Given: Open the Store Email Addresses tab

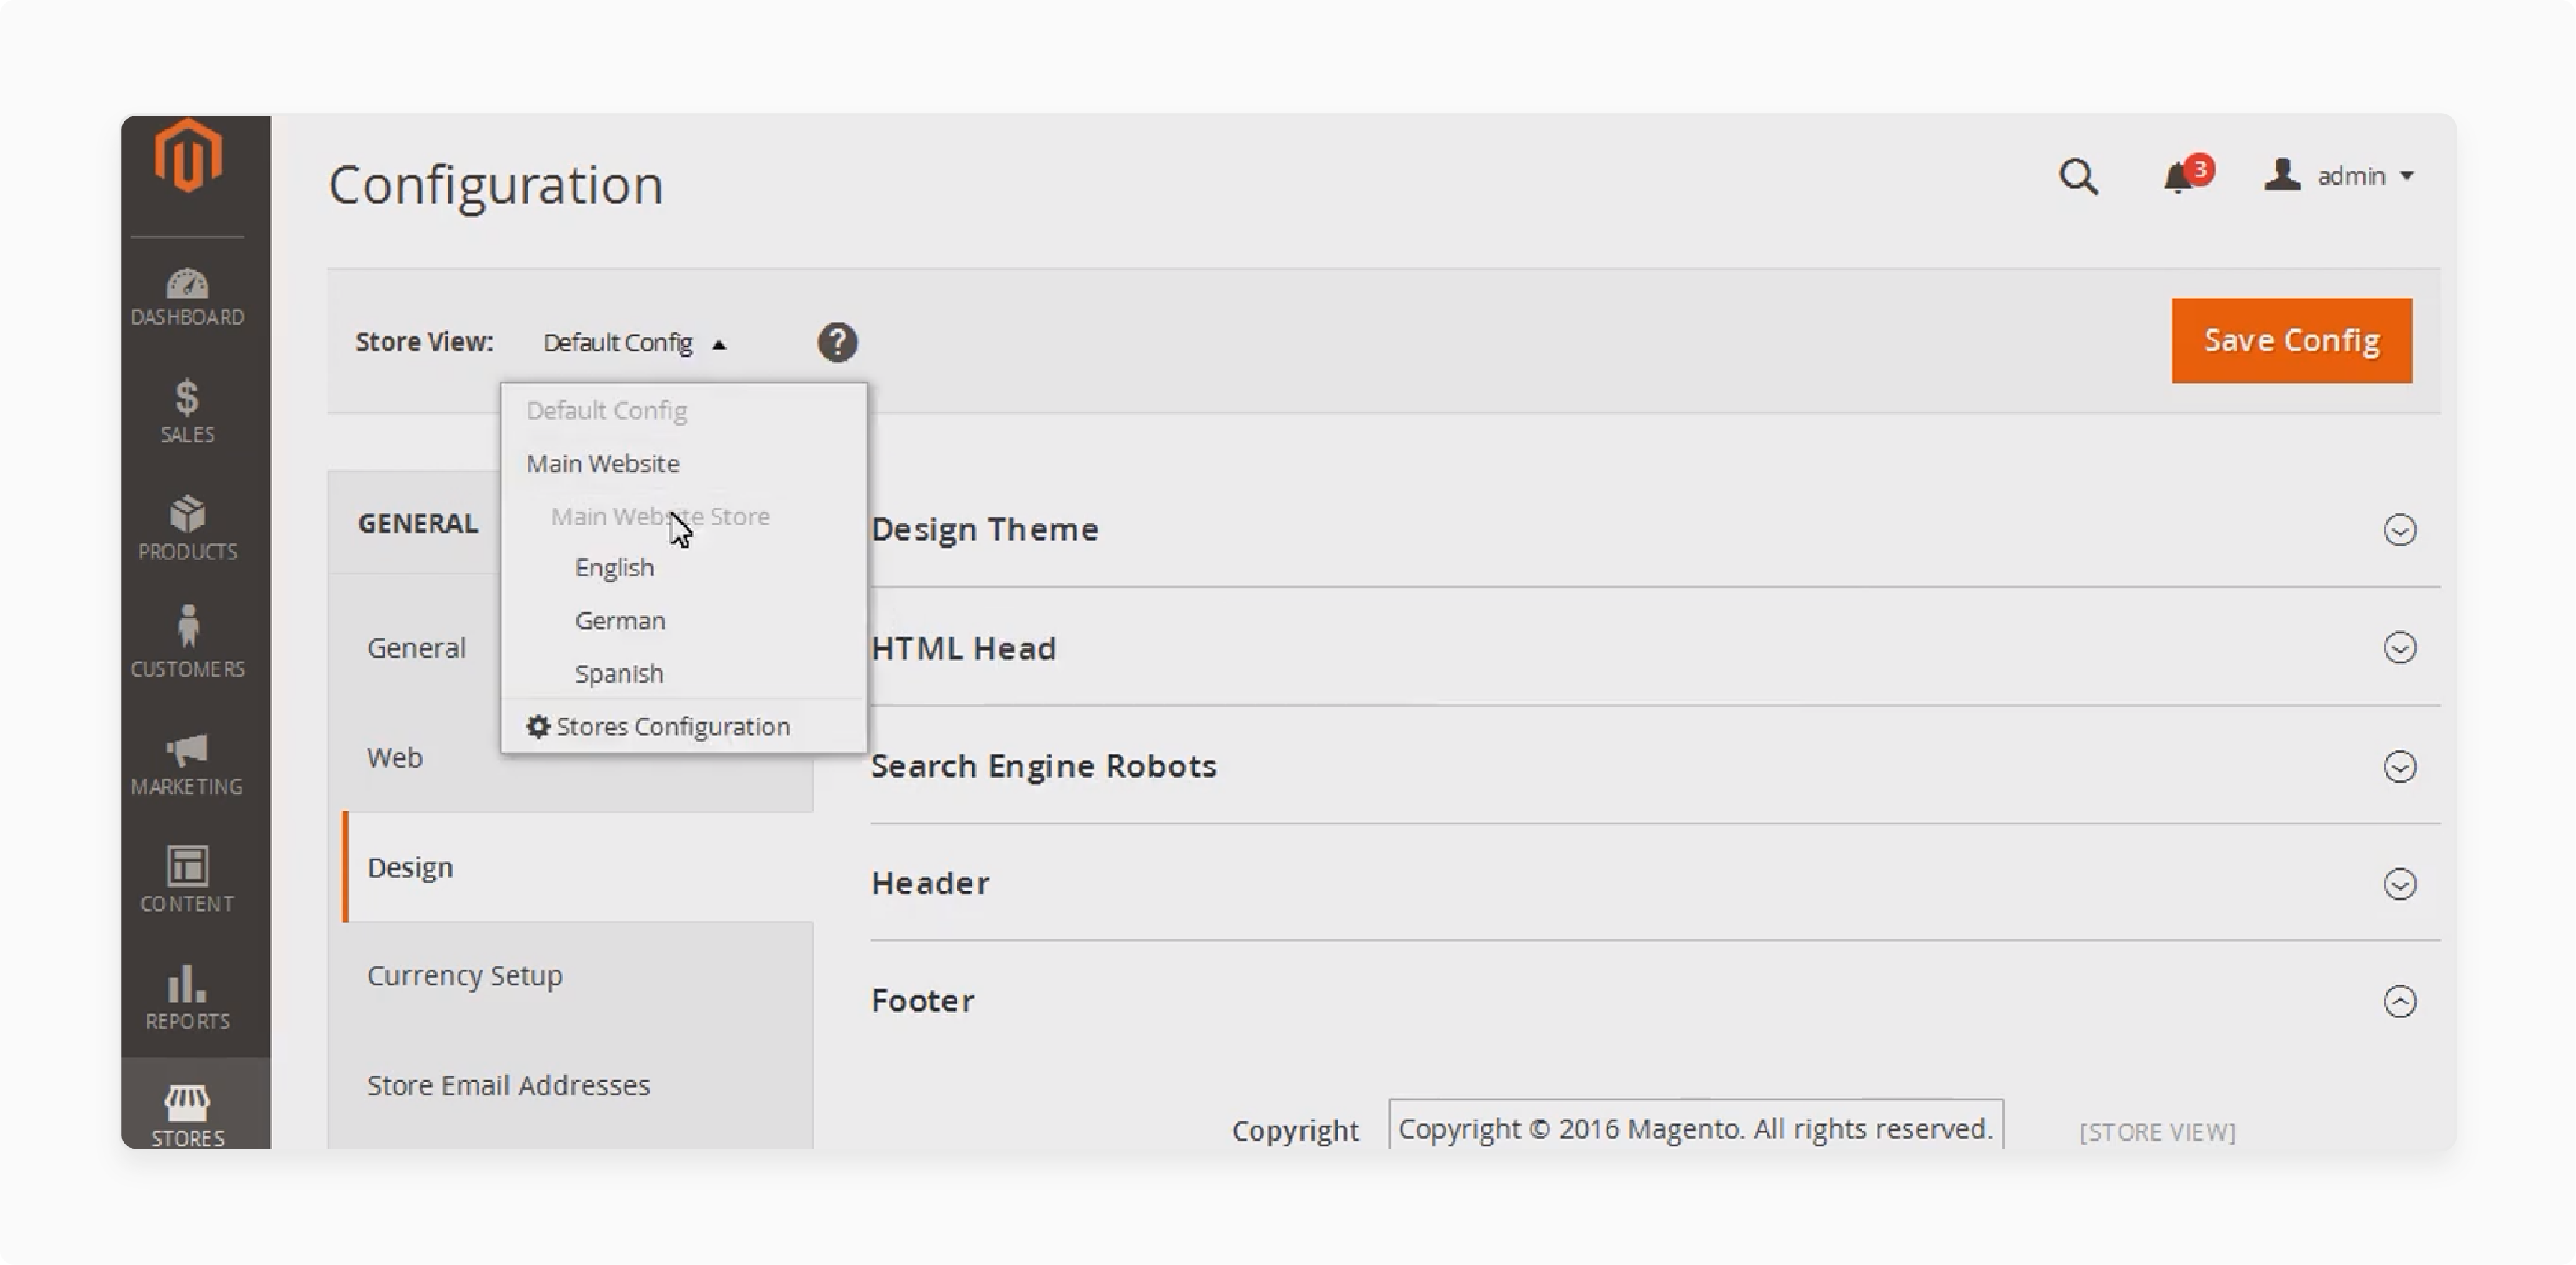Looking at the screenshot, I should (508, 1085).
